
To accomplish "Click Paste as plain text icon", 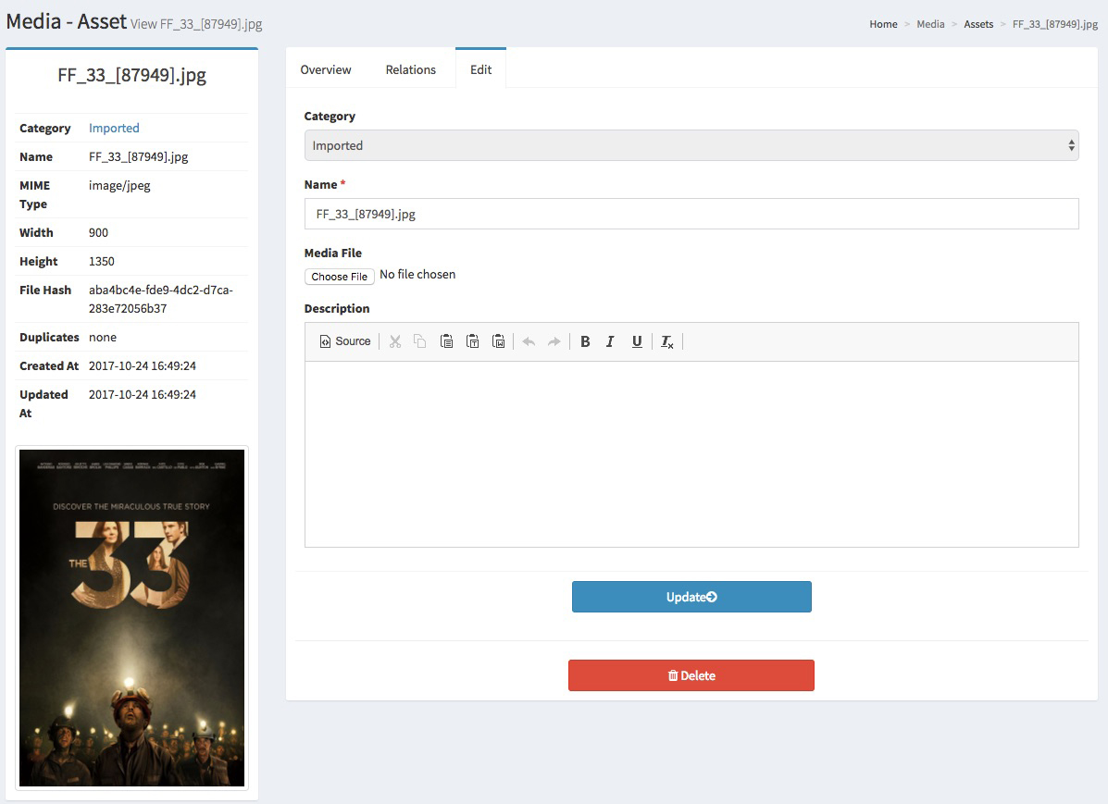I will [x=472, y=341].
